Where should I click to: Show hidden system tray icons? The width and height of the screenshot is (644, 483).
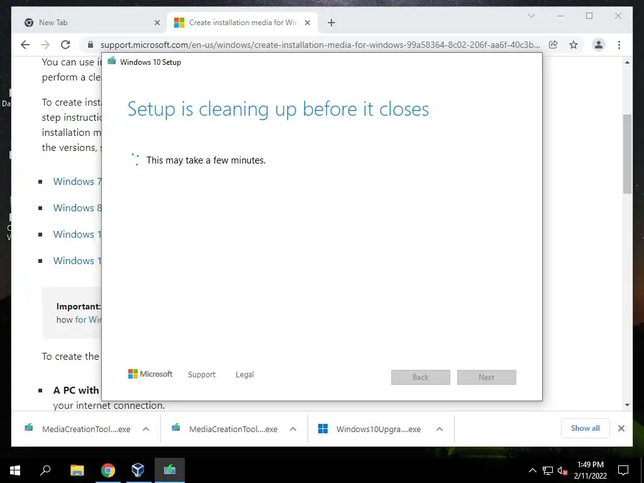tap(532, 470)
